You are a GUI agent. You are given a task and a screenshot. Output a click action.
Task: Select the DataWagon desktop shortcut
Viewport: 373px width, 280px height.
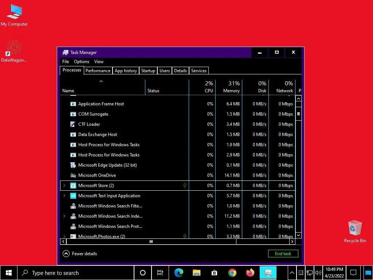click(14, 51)
